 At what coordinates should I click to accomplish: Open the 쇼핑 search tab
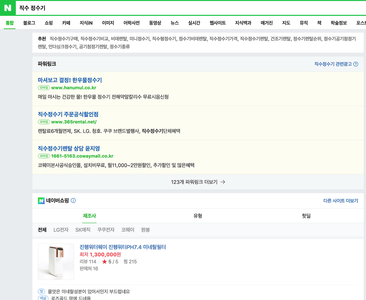(x=49, y=23)
